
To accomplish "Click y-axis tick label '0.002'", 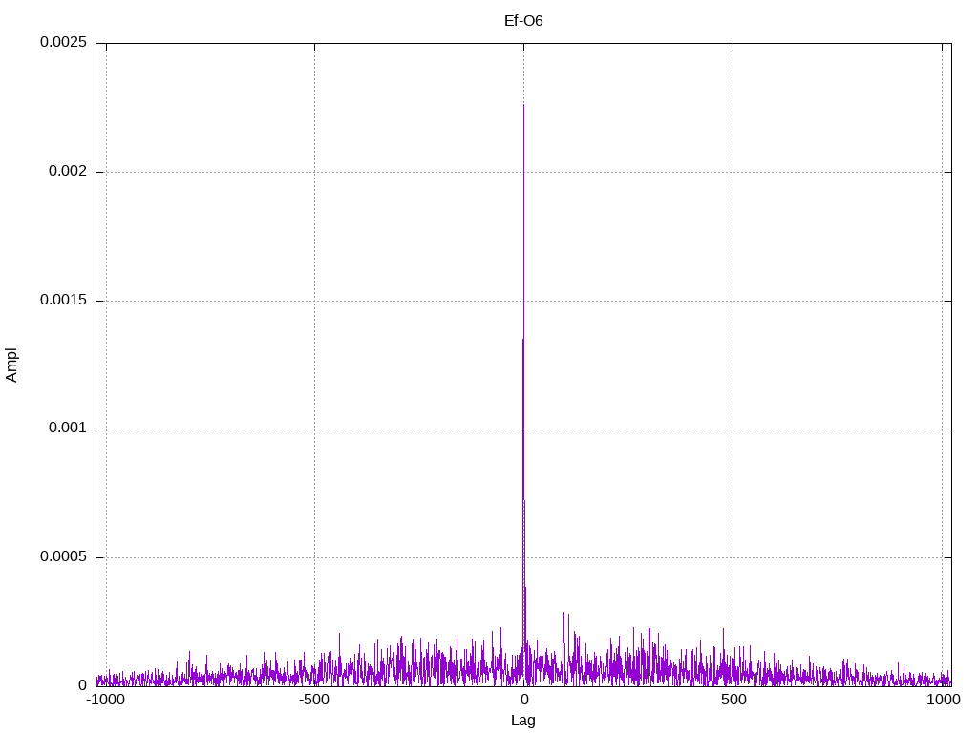I will [68, 171].
